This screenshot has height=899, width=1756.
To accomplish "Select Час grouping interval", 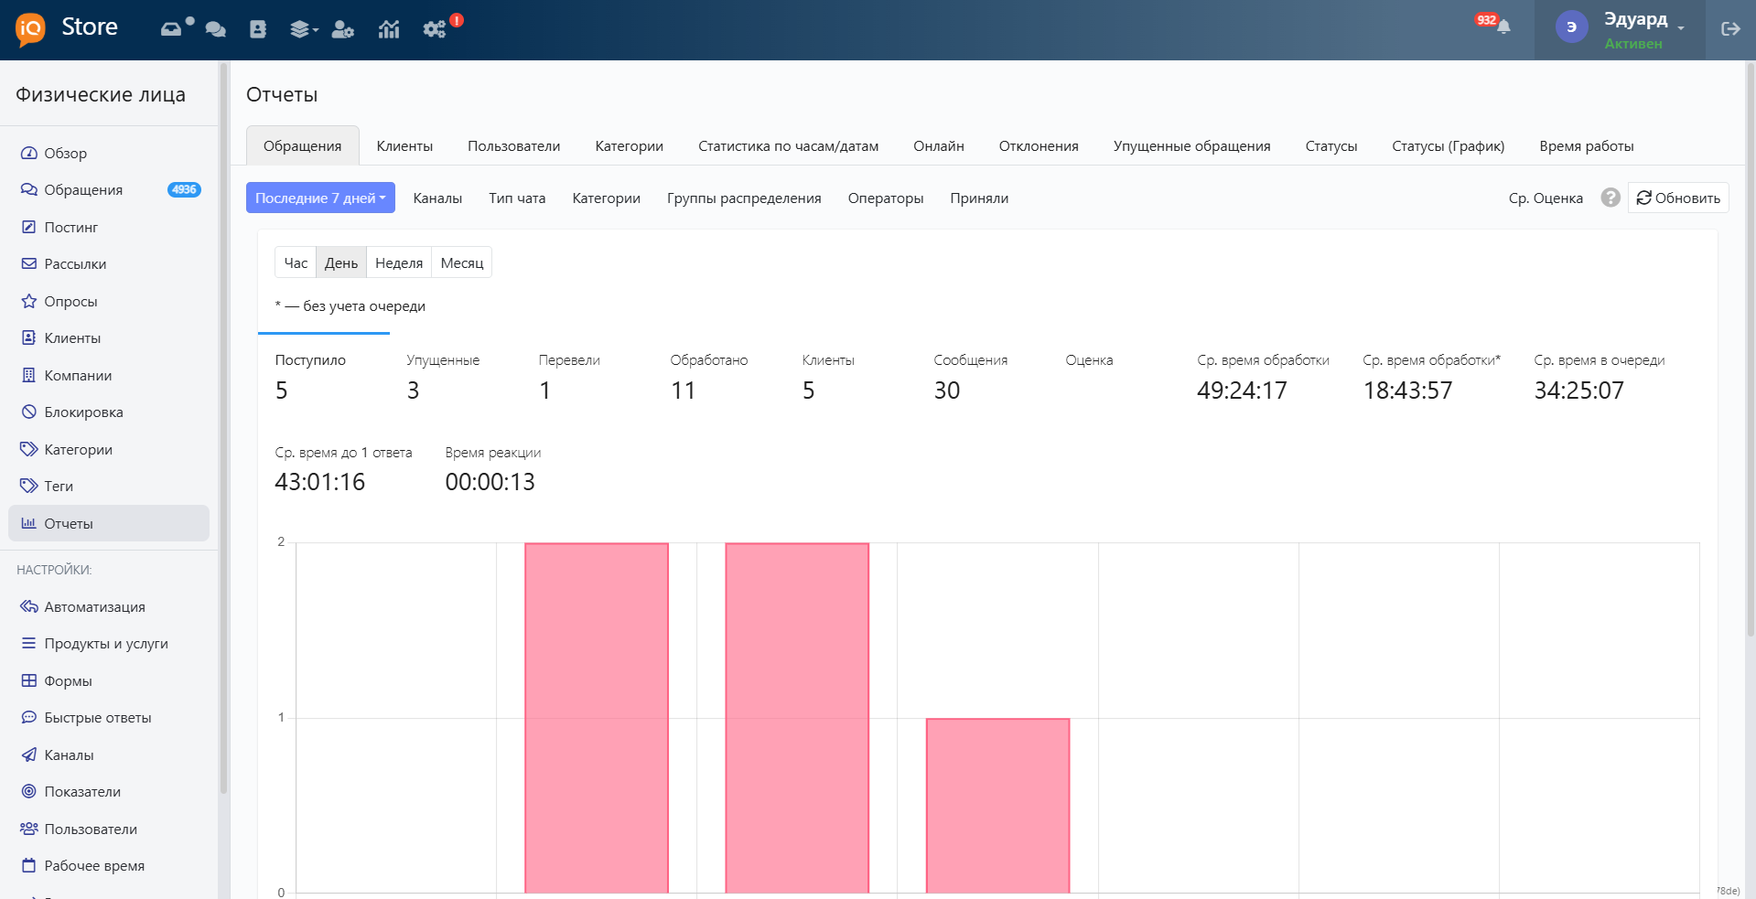I will click(296, 262).
